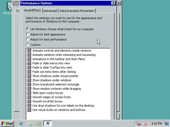Click the 4:42 PM clock
Image resolution: width=170 pixels, height=127 pixels.
(x=157, y=124)
